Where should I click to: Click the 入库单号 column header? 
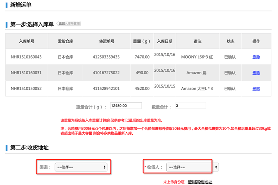27,41
